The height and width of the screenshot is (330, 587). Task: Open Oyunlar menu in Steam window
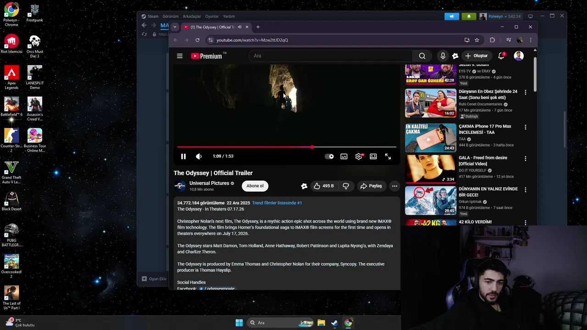tap(212, 16)
